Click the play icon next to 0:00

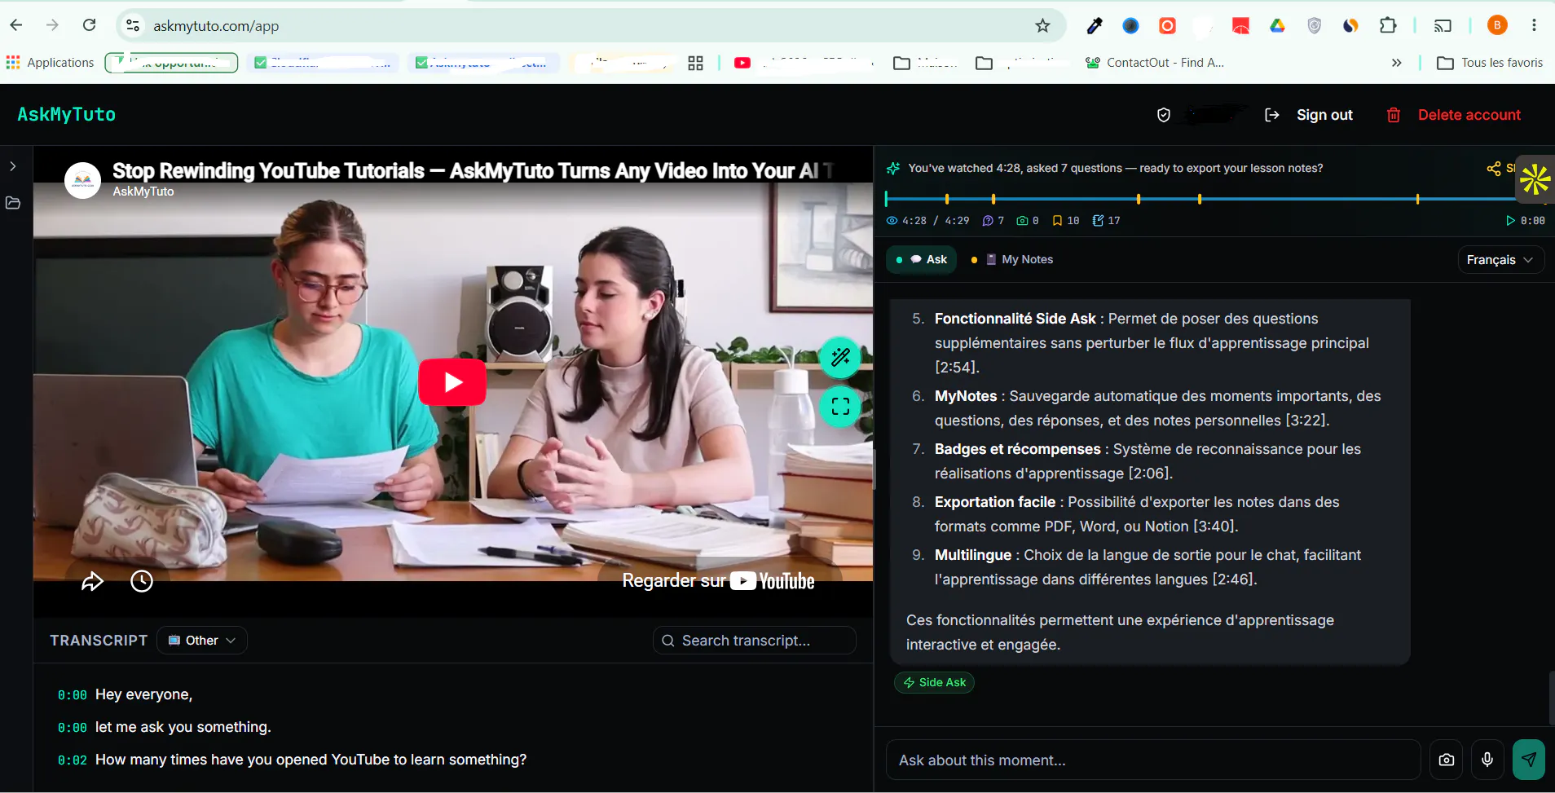click(1510, 221)
